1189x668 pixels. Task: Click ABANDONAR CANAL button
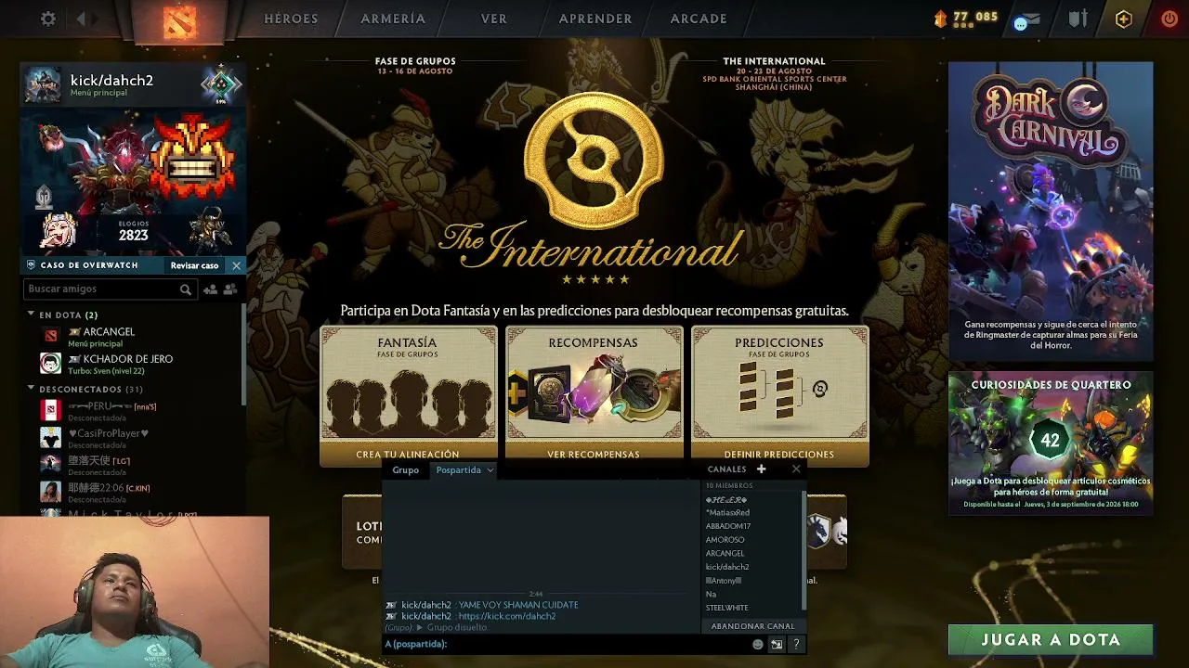click(x=752, y=626)
